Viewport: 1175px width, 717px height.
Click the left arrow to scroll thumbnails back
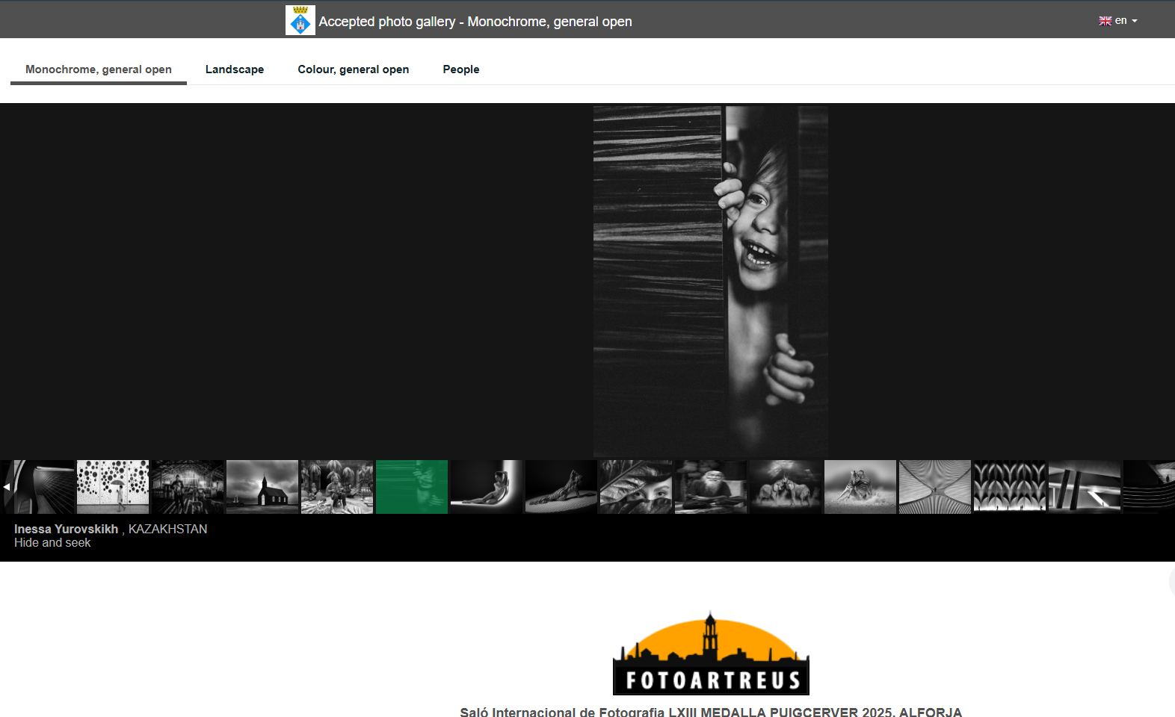click(x=6, y=487)
